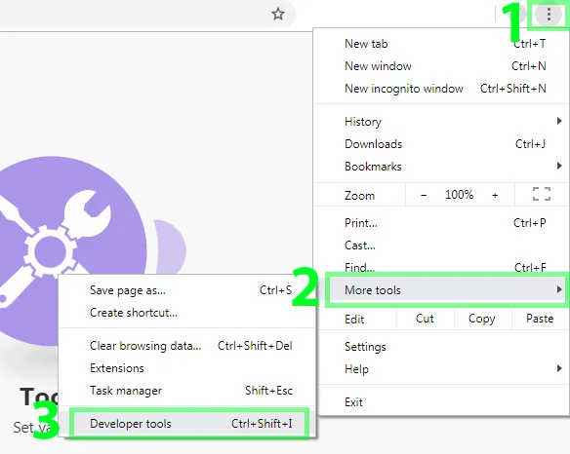
Task: Click the fullscreen icon beside Zoom
Action: pos(542,195)
